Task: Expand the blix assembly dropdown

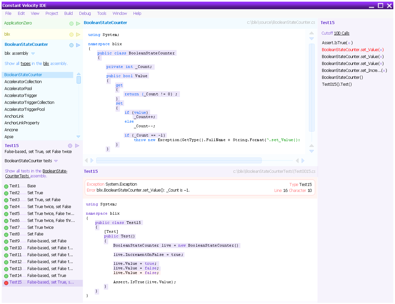Action: click(x=33, y=53)
